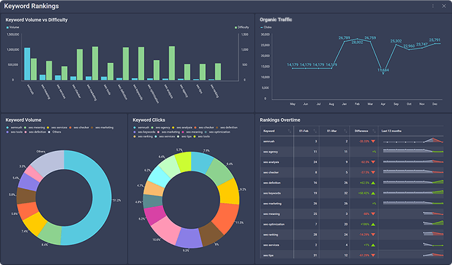Click the +186% difference value
This screenshot has height=265, width=452.
click(365, 224)
